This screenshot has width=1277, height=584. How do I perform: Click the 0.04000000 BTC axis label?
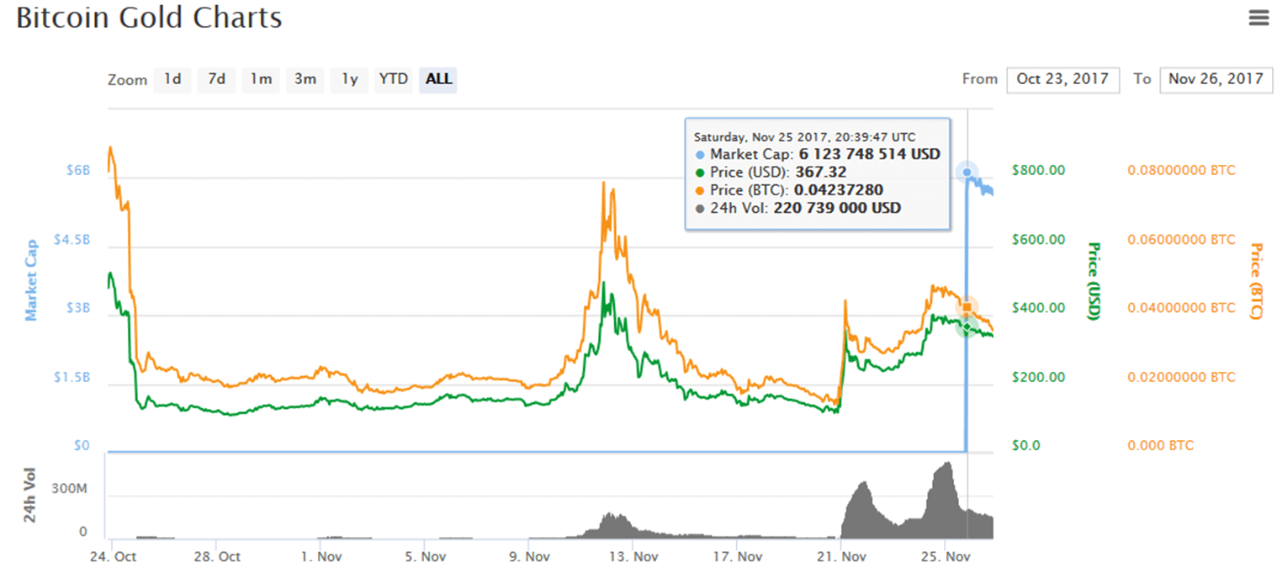tap(1181, 308)
